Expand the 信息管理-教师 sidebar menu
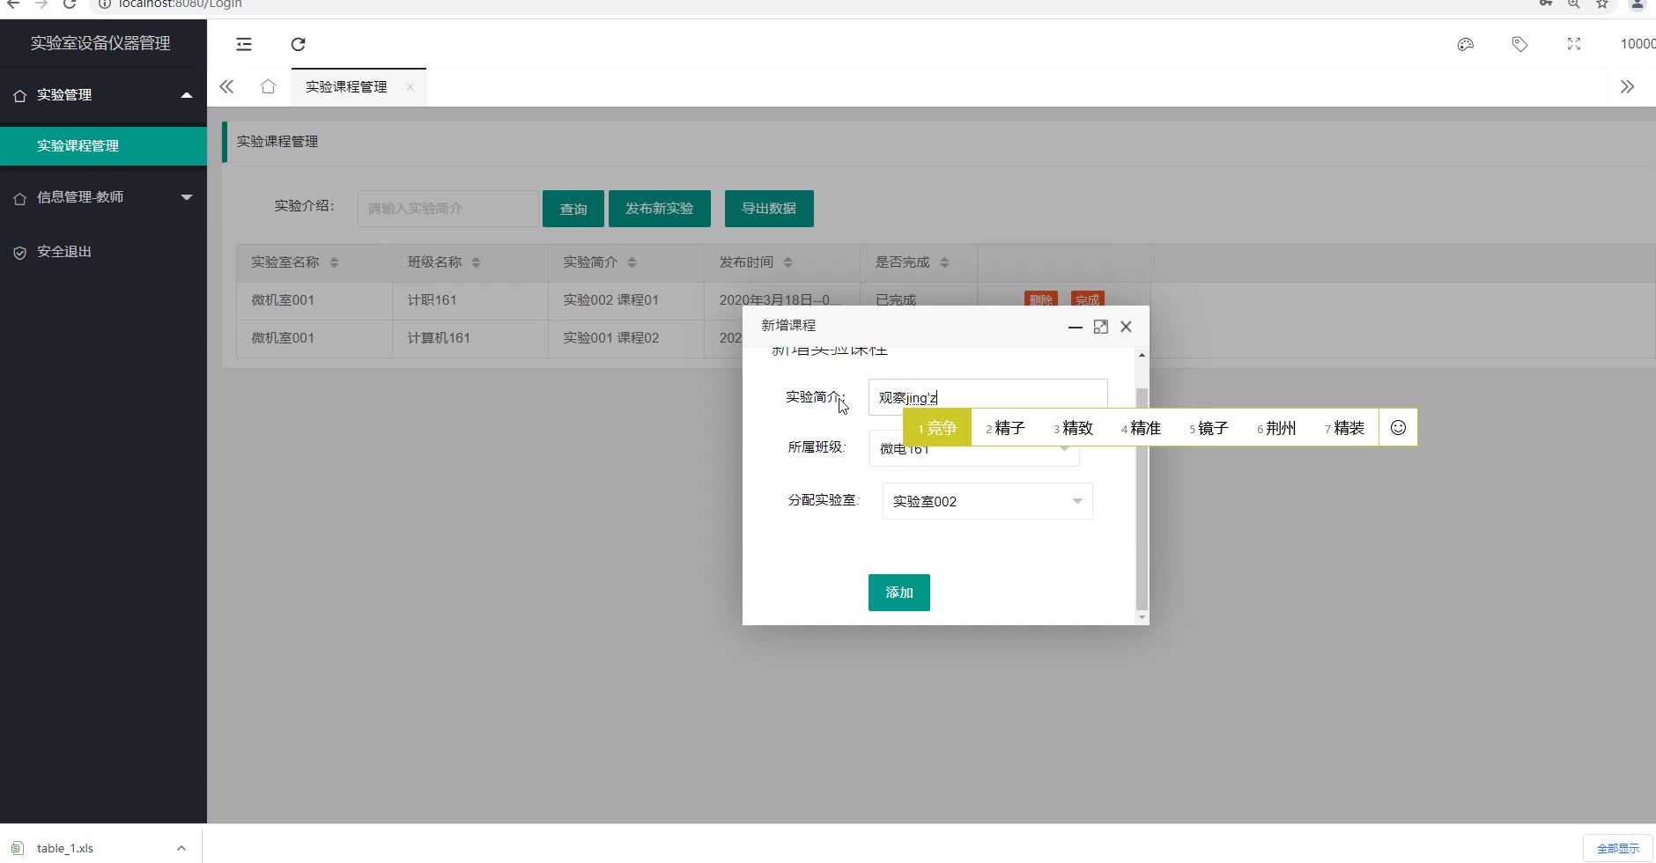This screenshot has width=1656, height=863. pyautogui.click(x=103, y=197)
